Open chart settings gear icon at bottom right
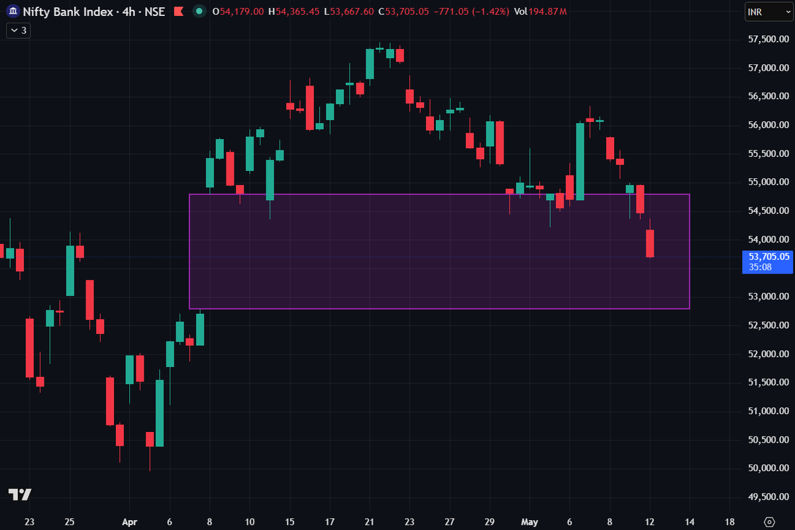 [x=769, y=521]
